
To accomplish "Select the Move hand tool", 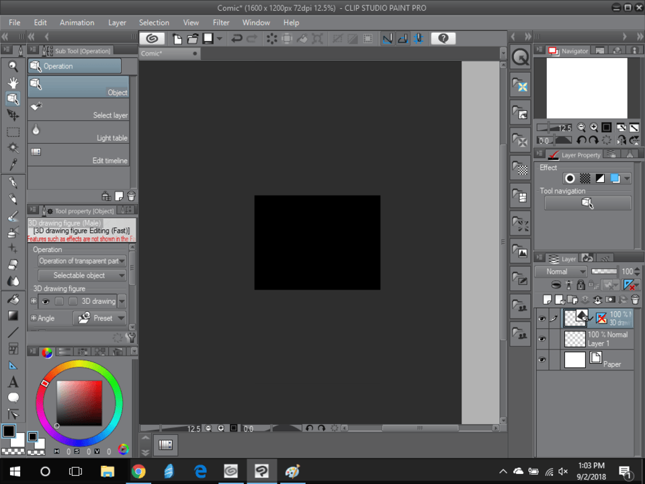I will tap(13, 83).
